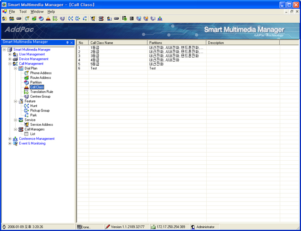Open List under Call Managers
The height and width of the screenshot is (231, 301).
[32, 134]
